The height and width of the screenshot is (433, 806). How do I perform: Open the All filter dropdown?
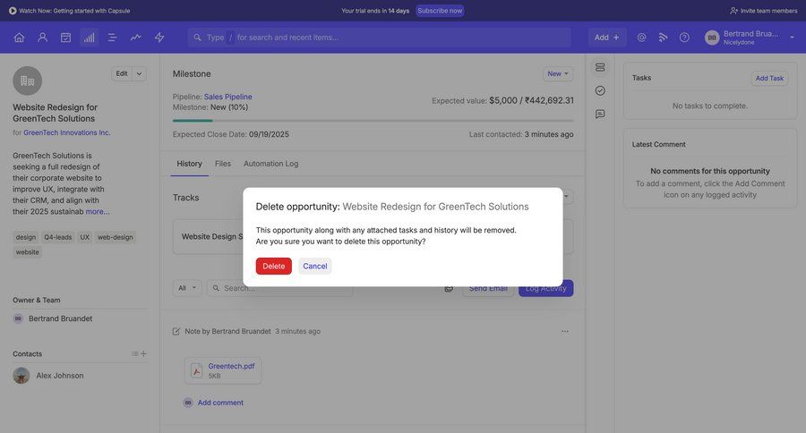(x=186, y=288)
